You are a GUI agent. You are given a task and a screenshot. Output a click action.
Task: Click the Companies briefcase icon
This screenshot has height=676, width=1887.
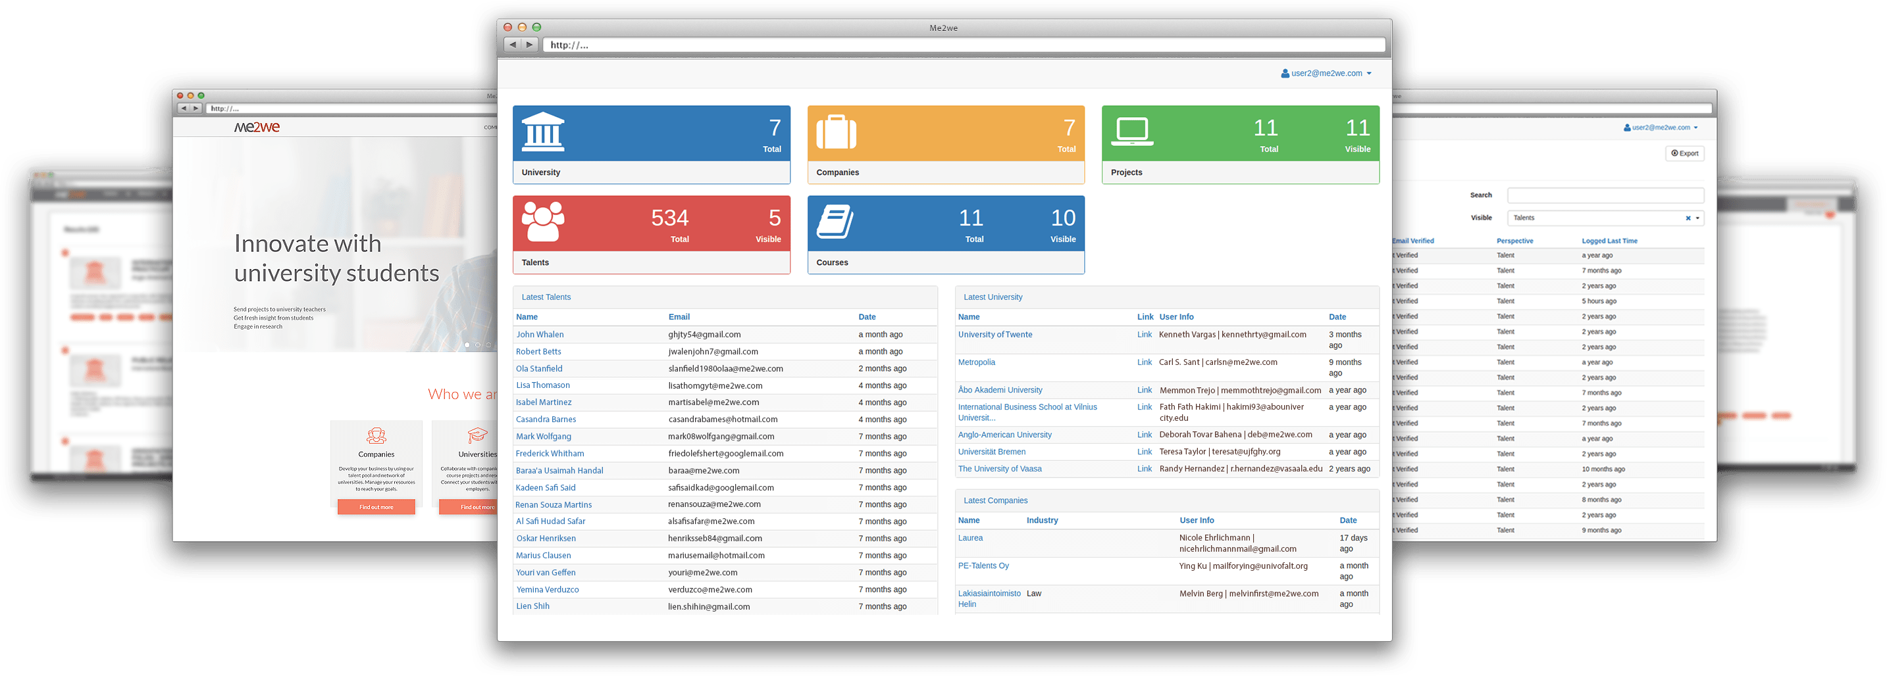click(x=837, y=132)
